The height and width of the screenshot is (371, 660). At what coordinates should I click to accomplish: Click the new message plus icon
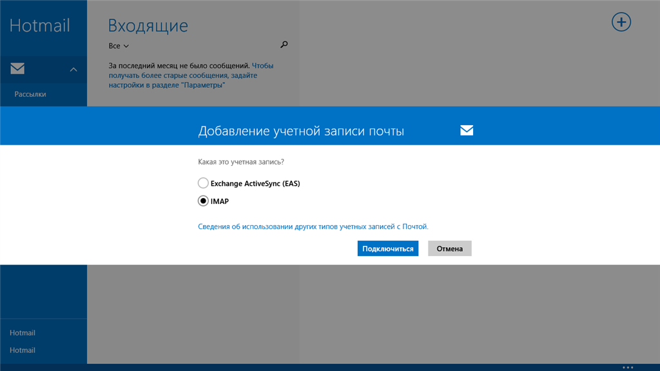[621, 22]
